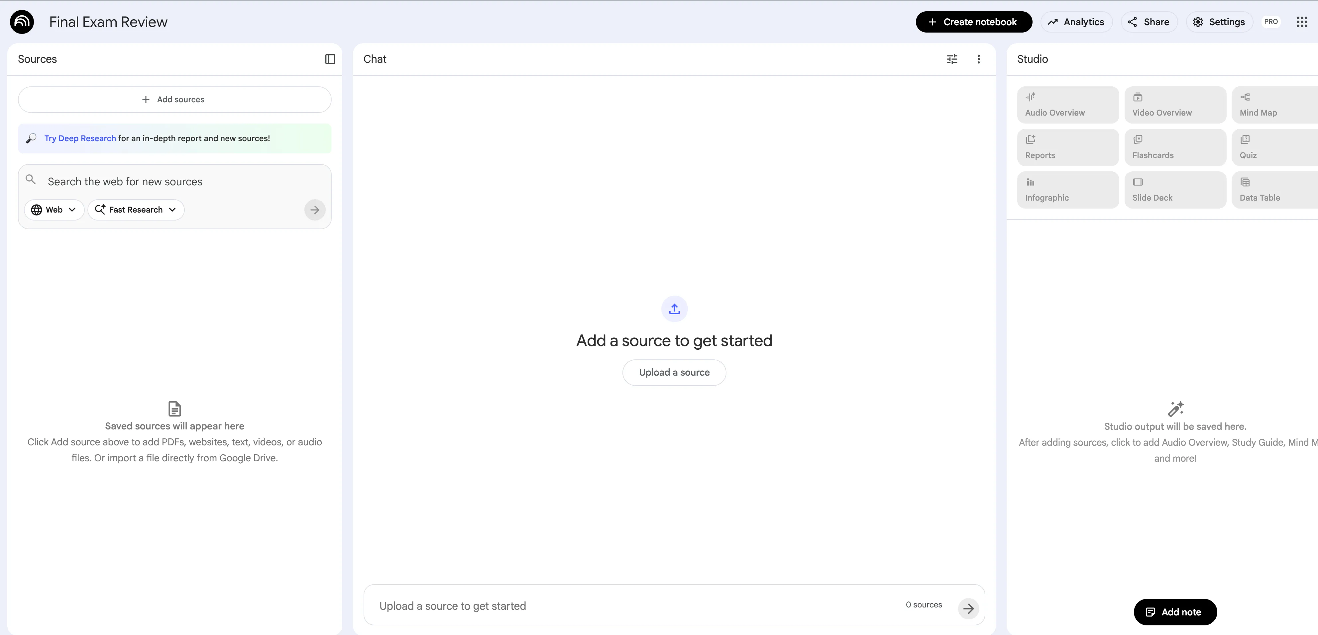This screenshot has width=1318, height=635.
Task: Click the Add sources button
Action: 174,100
